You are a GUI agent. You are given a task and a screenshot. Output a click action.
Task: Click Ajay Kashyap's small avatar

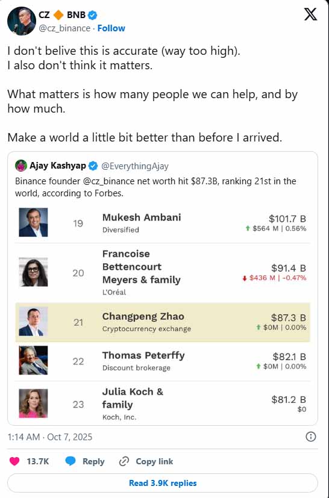(21, 166)
